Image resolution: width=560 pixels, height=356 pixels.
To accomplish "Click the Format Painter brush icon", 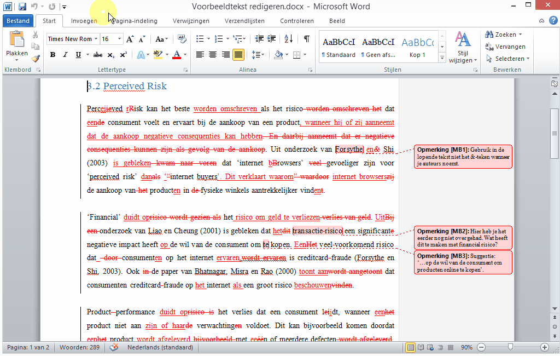I will (x=36, y=58).
